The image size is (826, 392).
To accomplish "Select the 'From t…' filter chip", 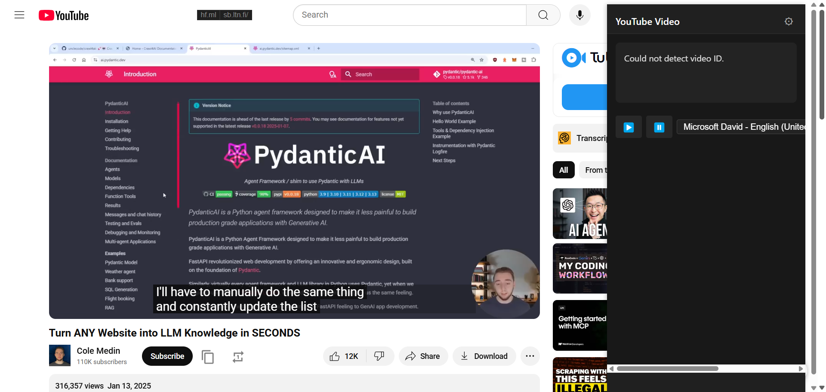I will tap(593, 170).
